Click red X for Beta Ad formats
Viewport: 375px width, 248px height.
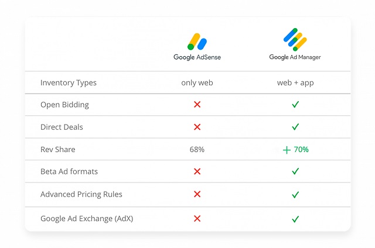pos(197,171)
